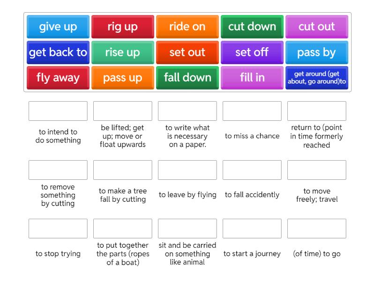Screen dimensions: 375x281
Task: Select the "cut down" tile
Action: click(252, 27)
